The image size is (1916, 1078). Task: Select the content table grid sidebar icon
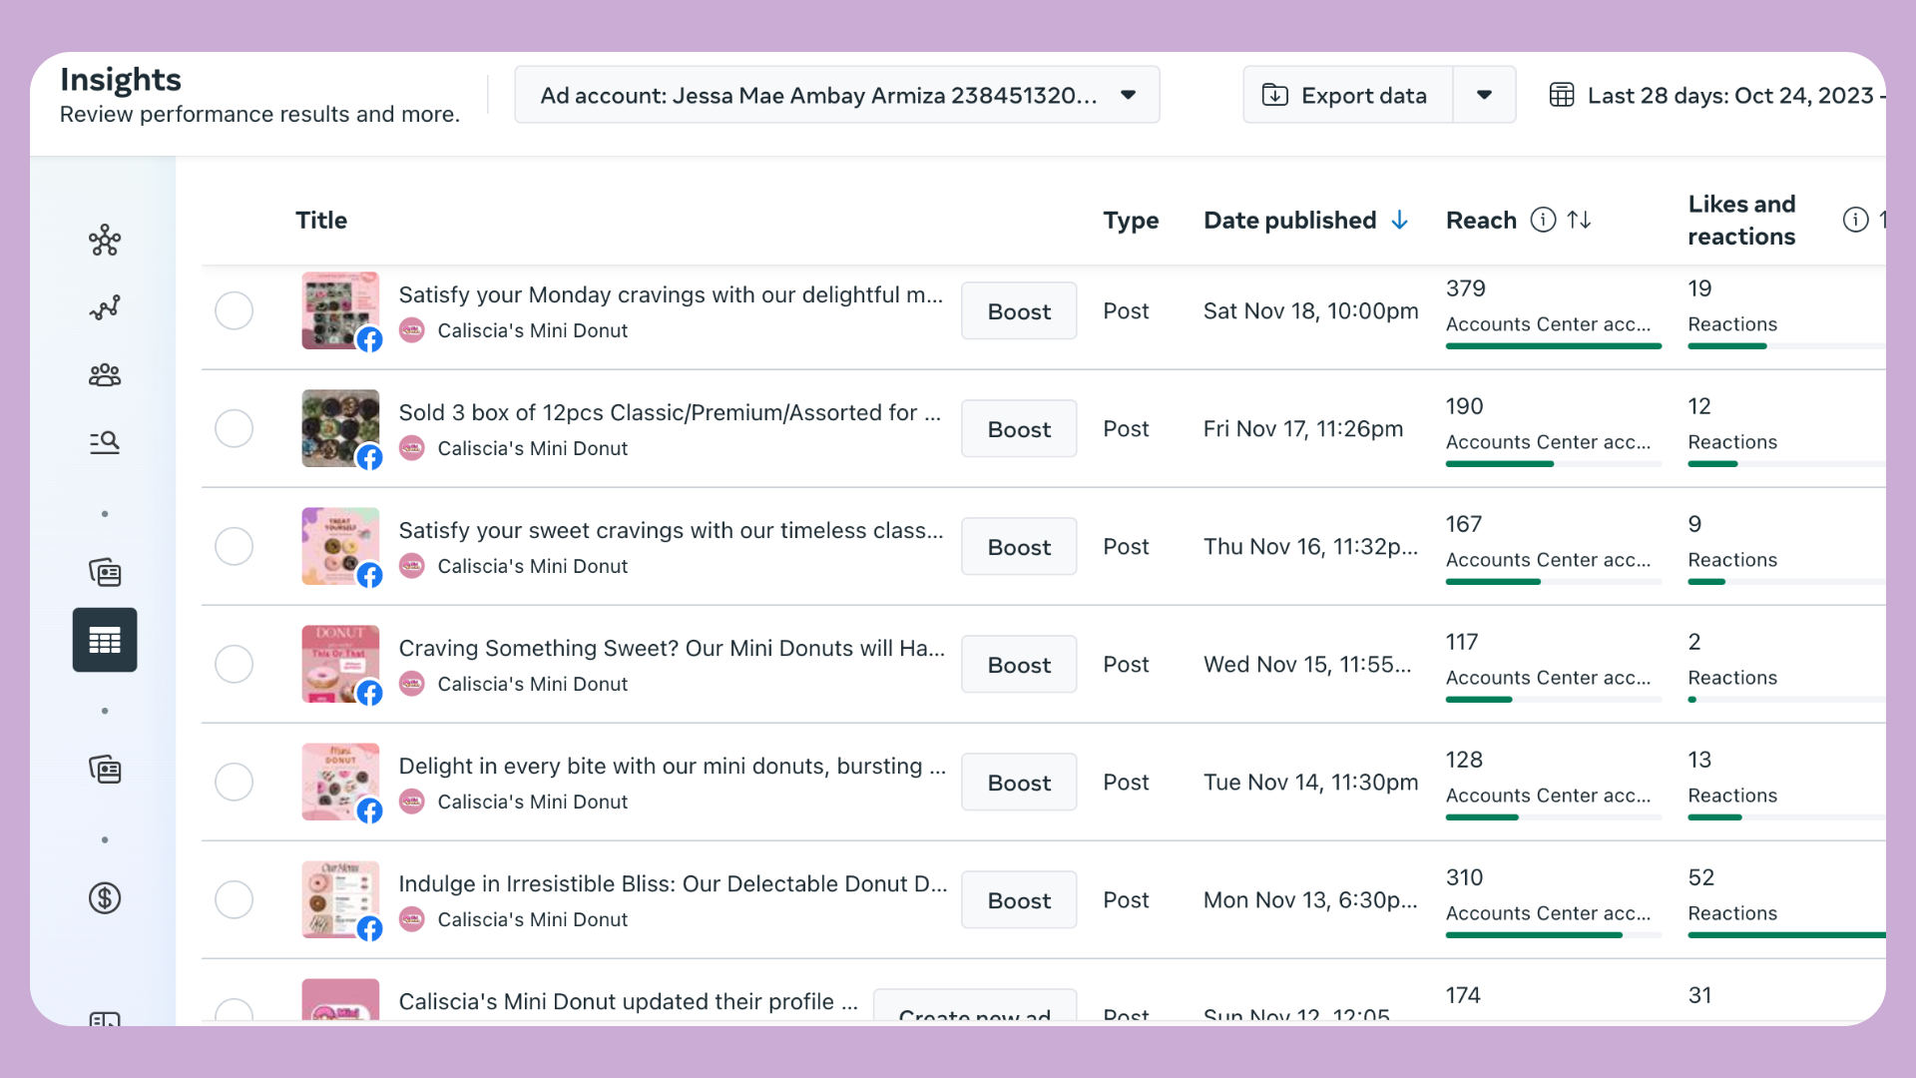105,640
